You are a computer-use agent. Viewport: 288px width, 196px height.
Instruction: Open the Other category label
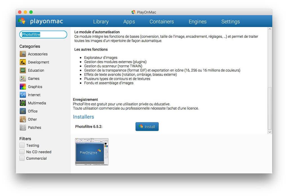[x=32, y=120]
